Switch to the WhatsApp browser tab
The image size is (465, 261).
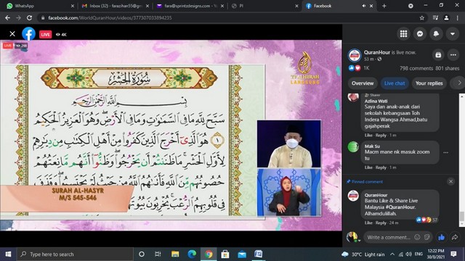[40, 6]
